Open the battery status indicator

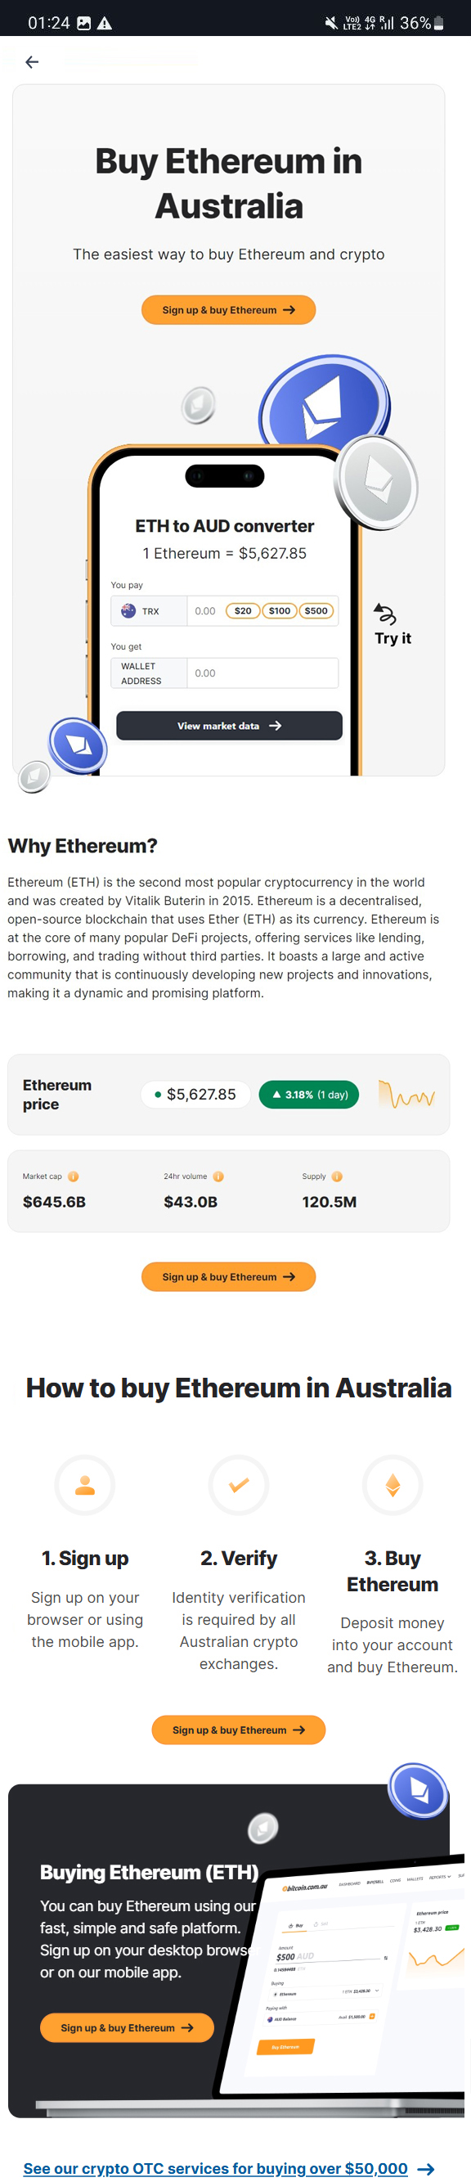point(439,23)
